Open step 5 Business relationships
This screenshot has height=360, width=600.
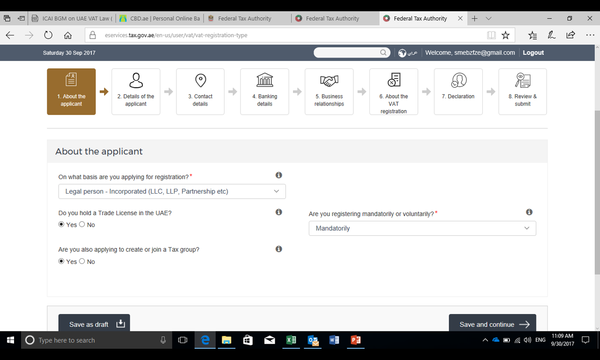[x=329, y=91]
